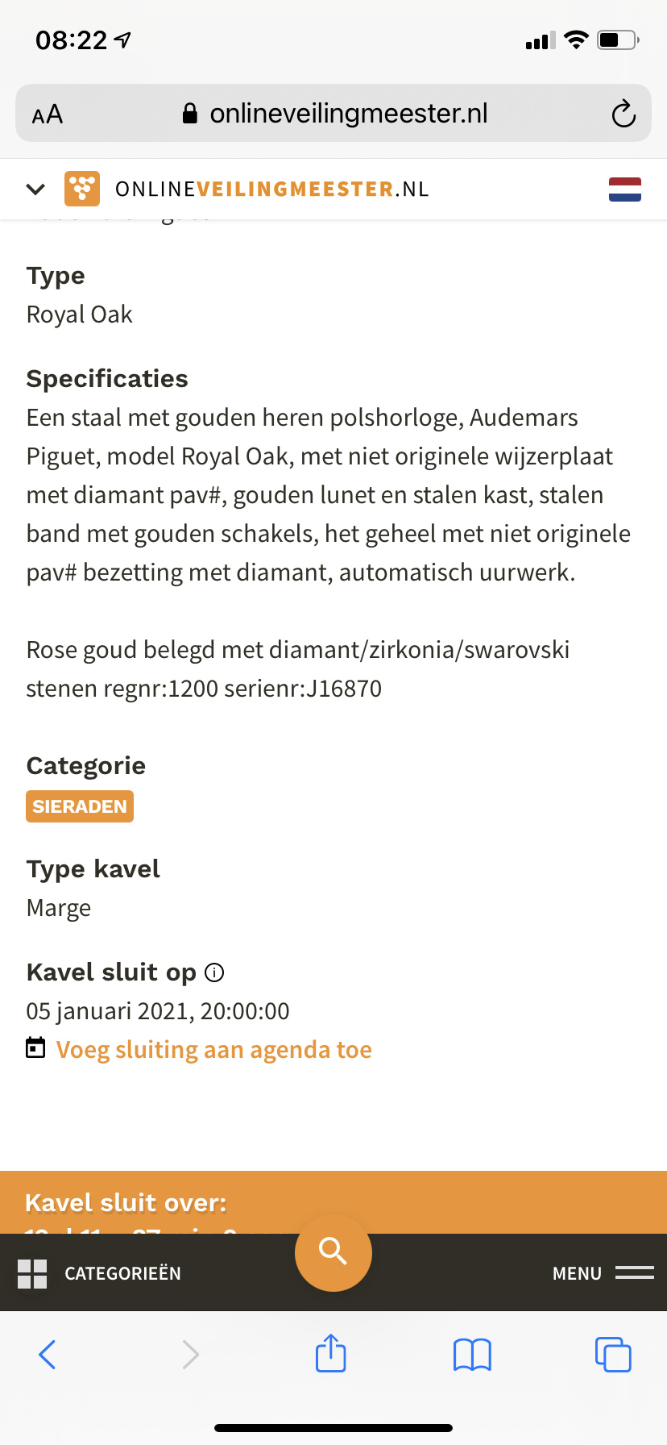Open Safari bookmarks book icon
The image size is (667, 1445).
[x=472, y=1355]
